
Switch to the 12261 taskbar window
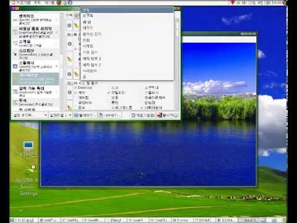coord(227,220)
